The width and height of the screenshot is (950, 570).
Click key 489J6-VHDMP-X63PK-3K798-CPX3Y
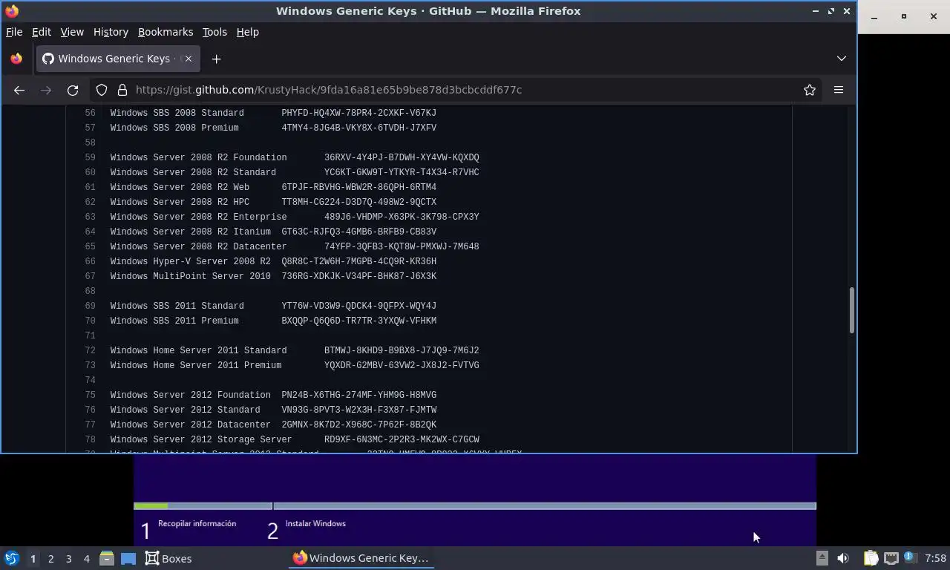click(x=402, y=217)
